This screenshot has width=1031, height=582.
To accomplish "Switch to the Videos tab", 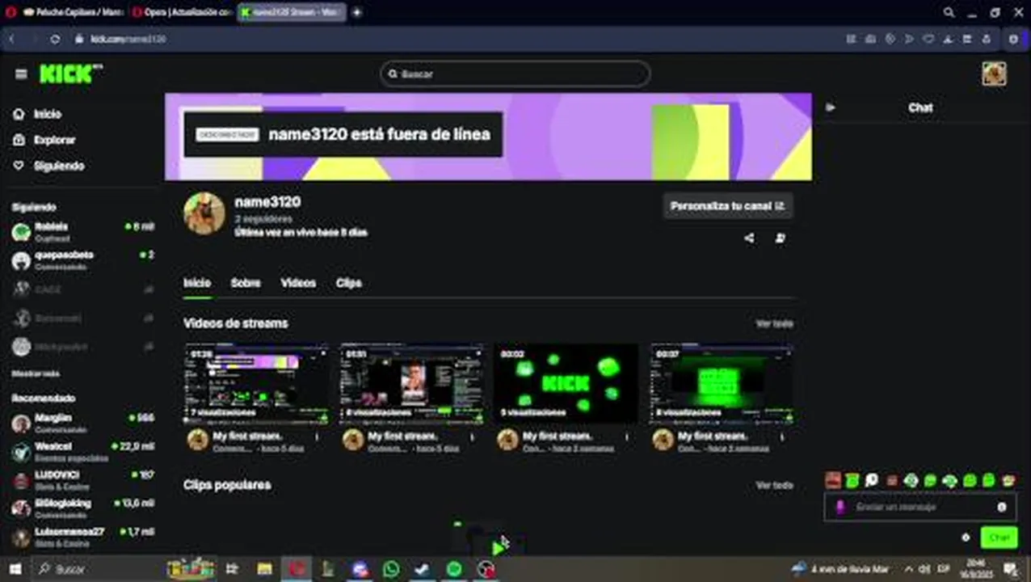I will click(298, 283).
